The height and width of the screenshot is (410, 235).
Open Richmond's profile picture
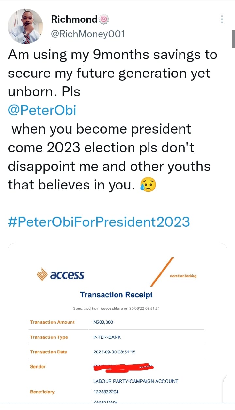pyautogui.click(x=25, y=26)
